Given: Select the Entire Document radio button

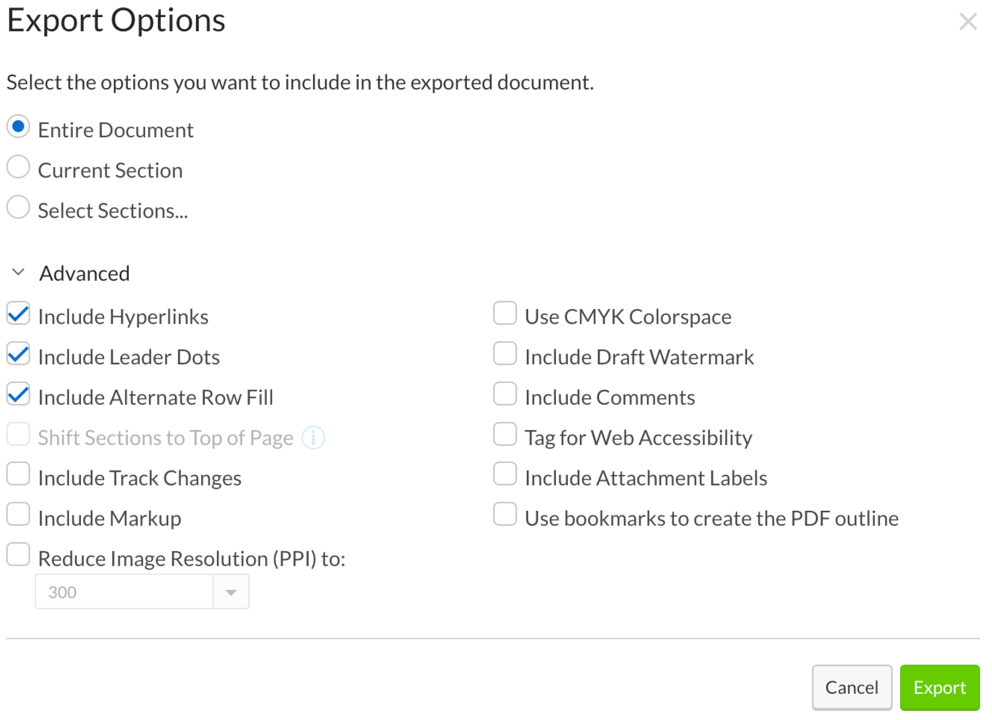Looking at the screenshot, I should (18, 127).
